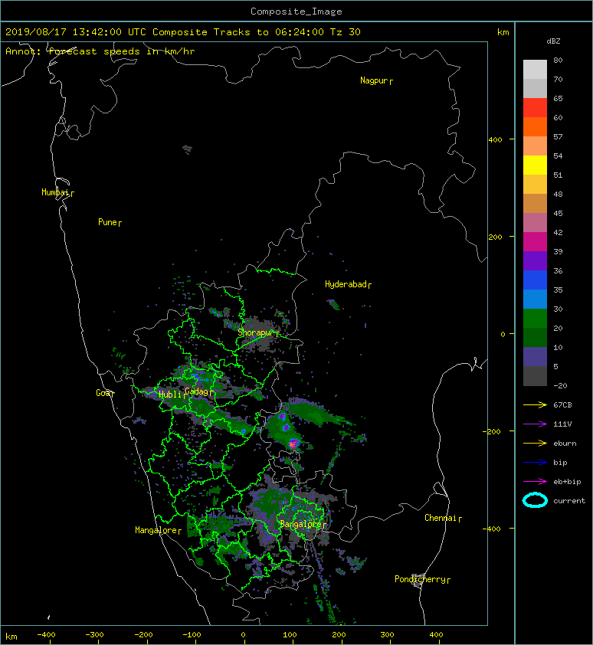This screenshot has height=645, width=593.
Task: Click the Mangalore city label
Action: pyautogui.click(x=156, y=530)
